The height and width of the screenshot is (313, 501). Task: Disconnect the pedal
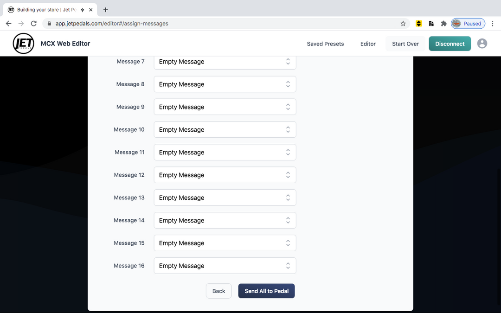pyautogui.click(x=450, y=44)
